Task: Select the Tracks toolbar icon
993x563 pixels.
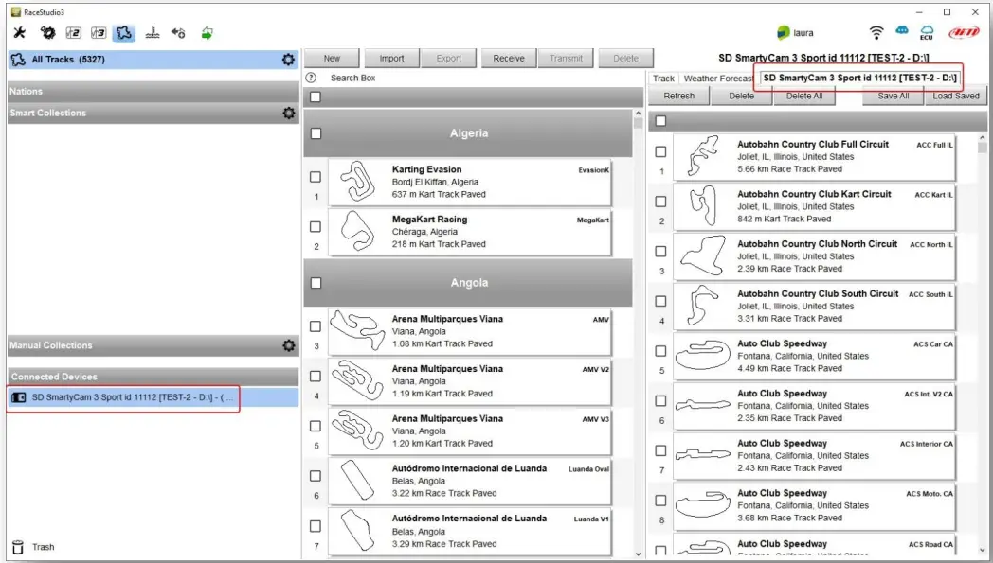Action: (x=124, y=33)
